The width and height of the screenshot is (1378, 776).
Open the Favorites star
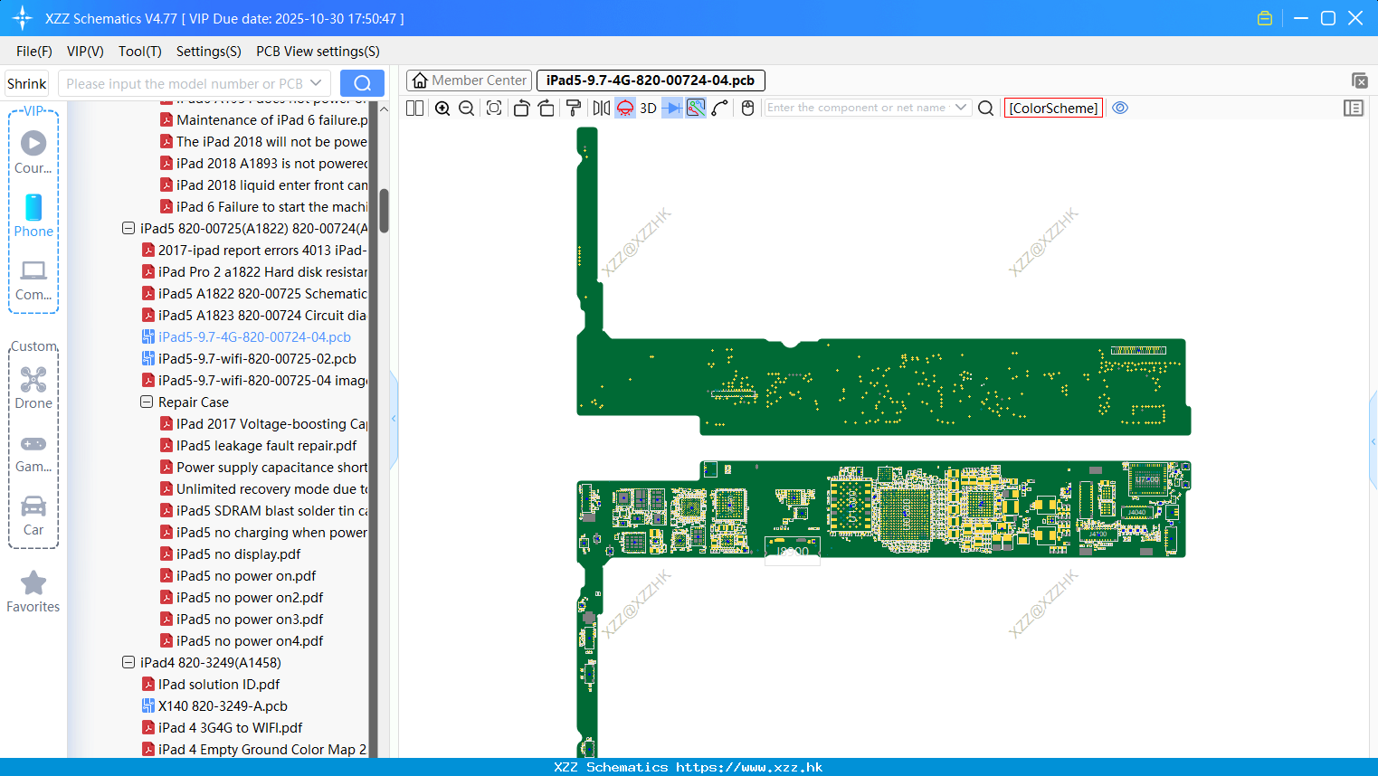coord(33,592)
